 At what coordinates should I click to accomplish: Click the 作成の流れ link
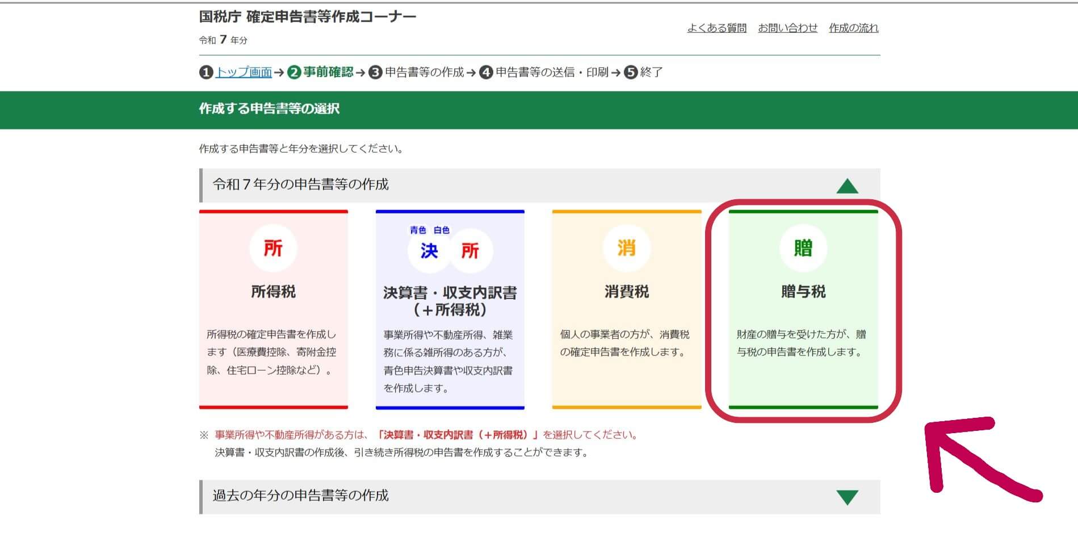(853, 27)
